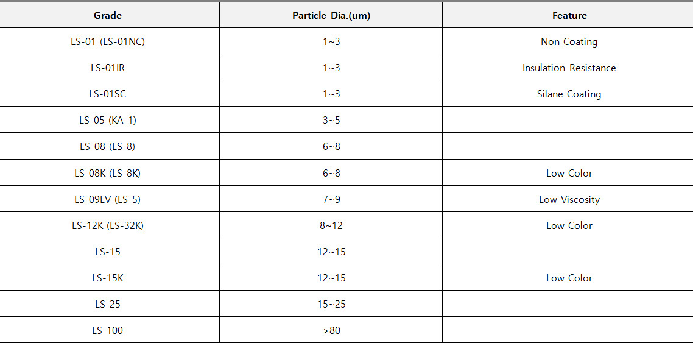
Task: Select the LS-01SC grade cell
Action: coord(108,94)
